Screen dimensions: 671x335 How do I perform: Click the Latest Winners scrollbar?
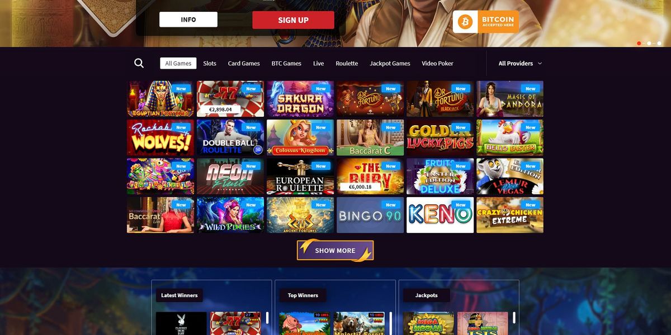267,318
